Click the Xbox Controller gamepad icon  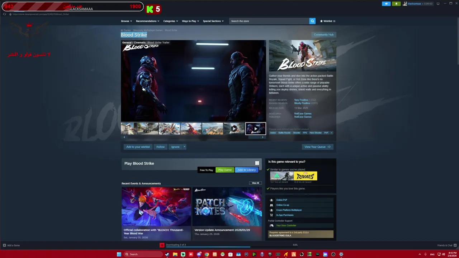pyautogui.click(x=271, y=225)
